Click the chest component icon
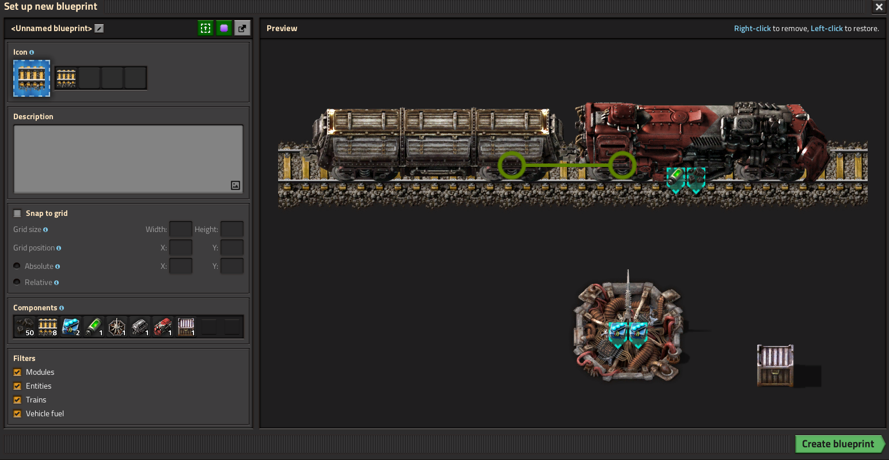The width and height of the screenshot is (889, 460). click(x=186, y=326)
